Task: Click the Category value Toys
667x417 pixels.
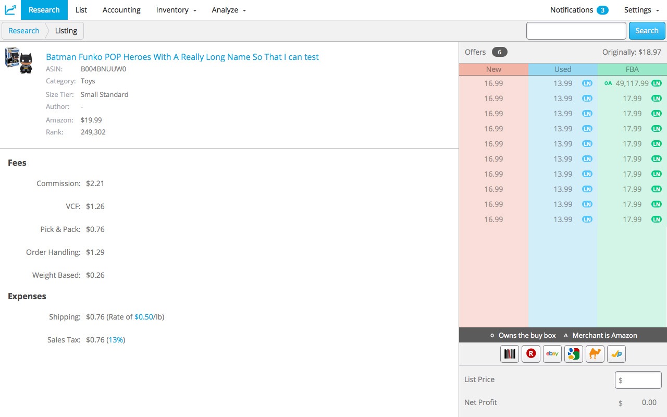Action: click(x=88, y=81)
